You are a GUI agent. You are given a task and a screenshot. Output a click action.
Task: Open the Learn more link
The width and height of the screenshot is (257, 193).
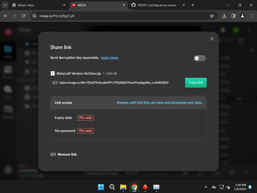click(x=109, y=58)
